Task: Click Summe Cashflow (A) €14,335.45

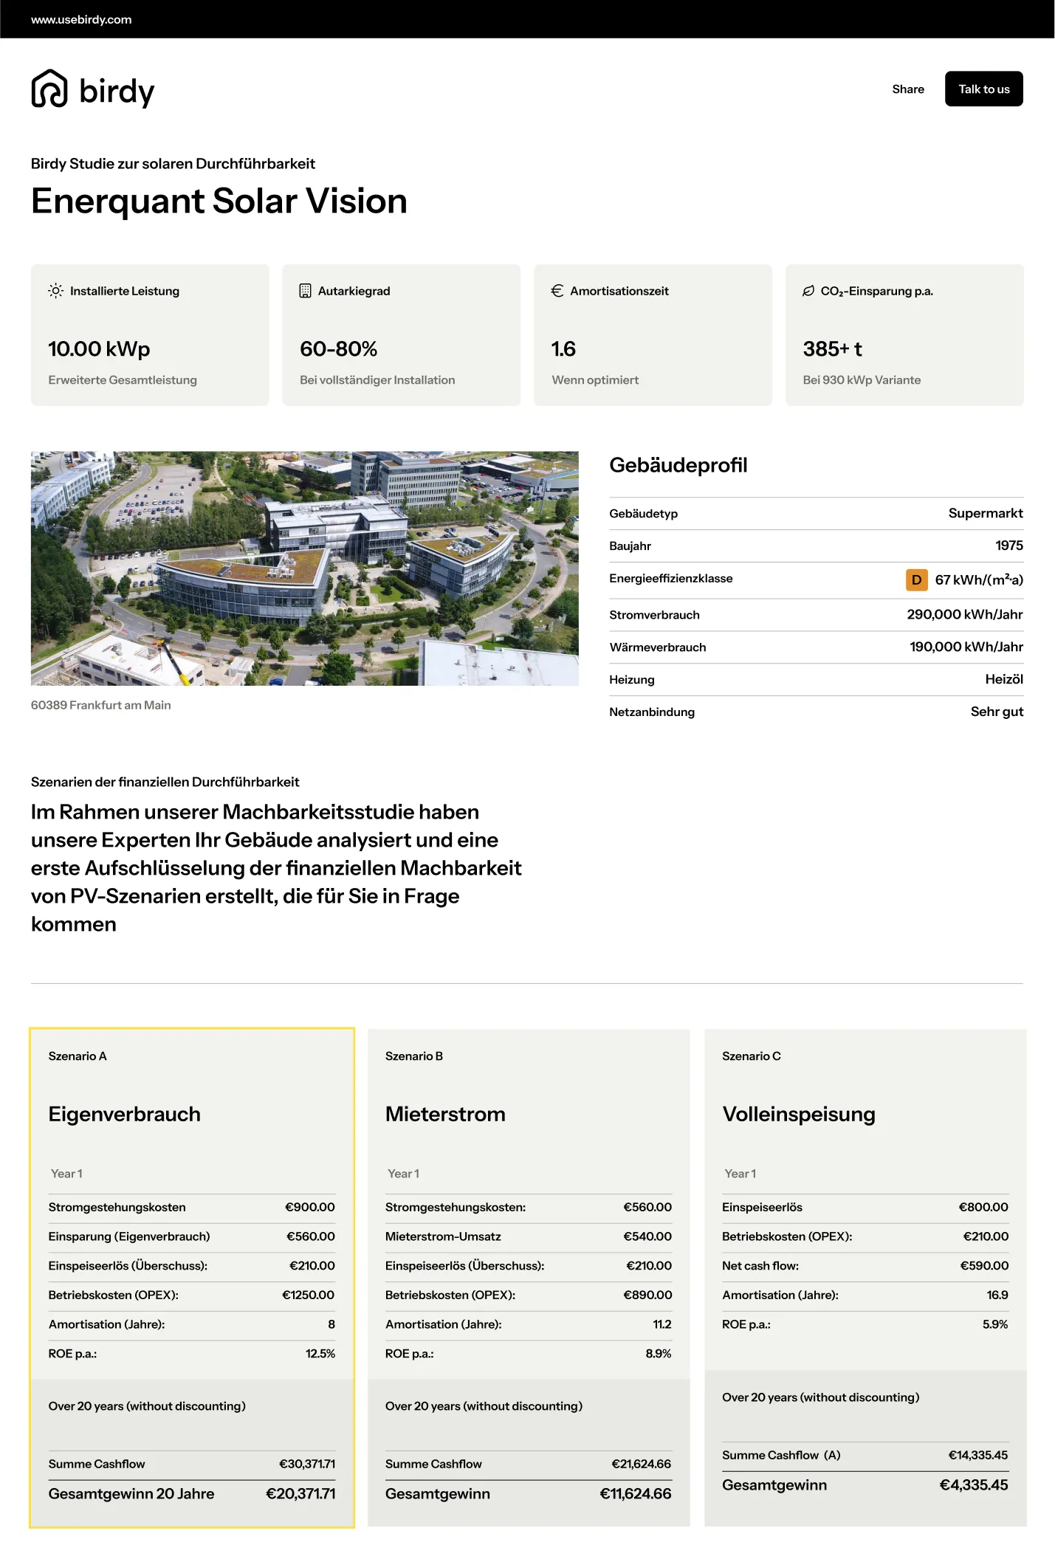Action: click(865, 1455)
